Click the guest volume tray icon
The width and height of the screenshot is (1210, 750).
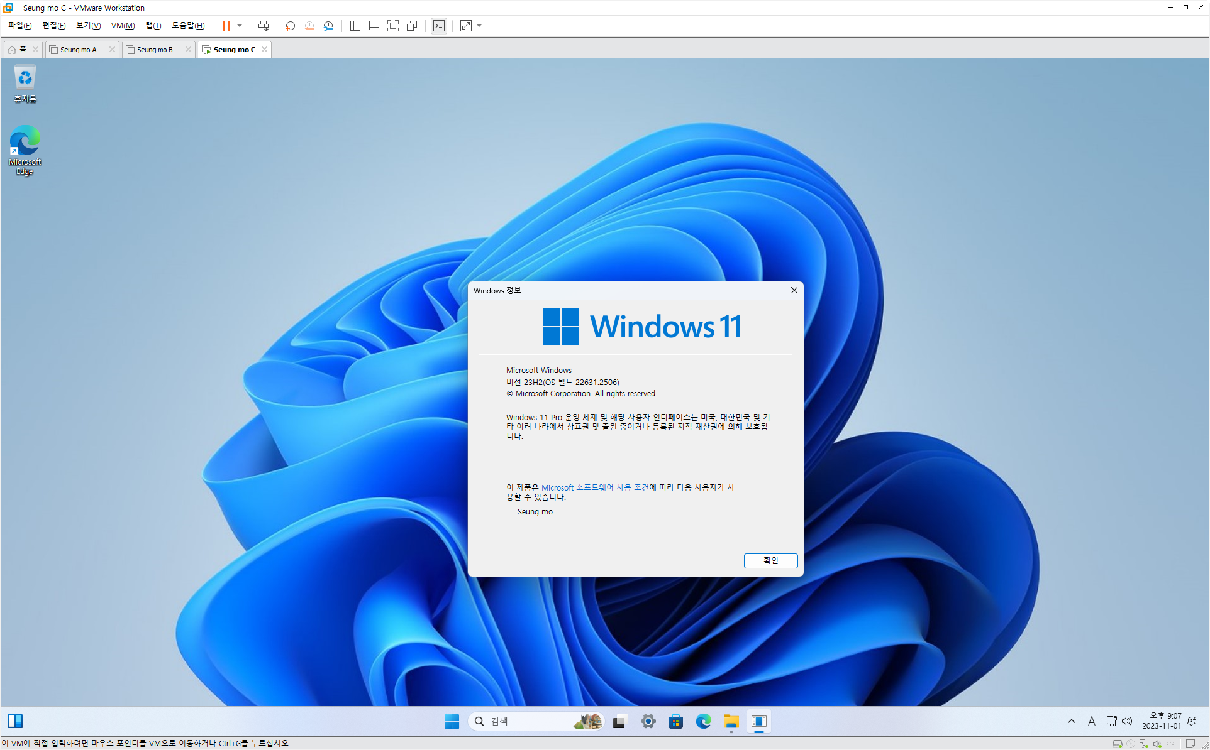click(x=1127, y=721)
